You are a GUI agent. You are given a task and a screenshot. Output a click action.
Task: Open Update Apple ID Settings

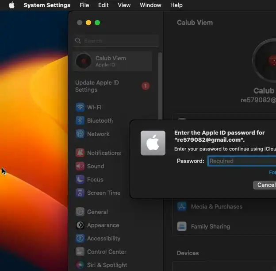[x=112, y=86]
